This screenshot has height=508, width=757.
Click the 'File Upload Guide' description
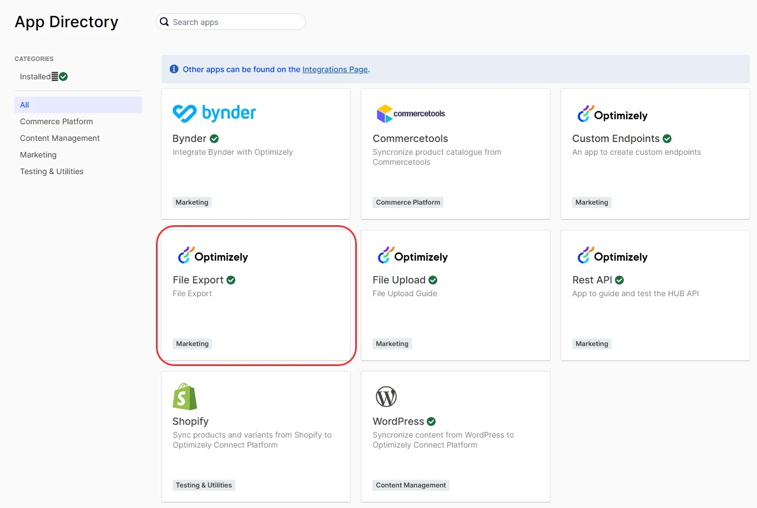click(x=405, y=293)
